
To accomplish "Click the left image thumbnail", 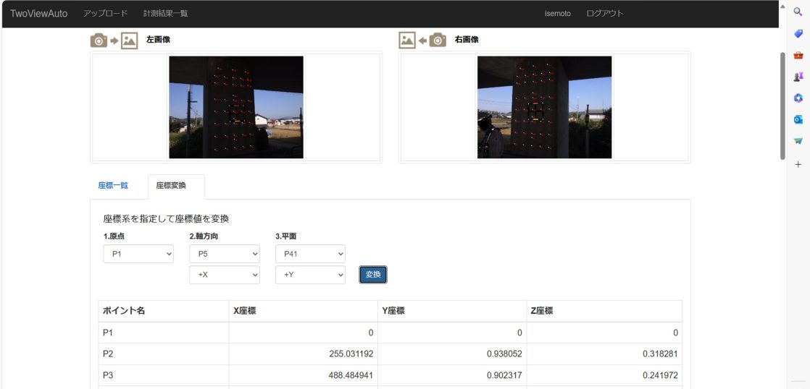I will pos(236,107).
